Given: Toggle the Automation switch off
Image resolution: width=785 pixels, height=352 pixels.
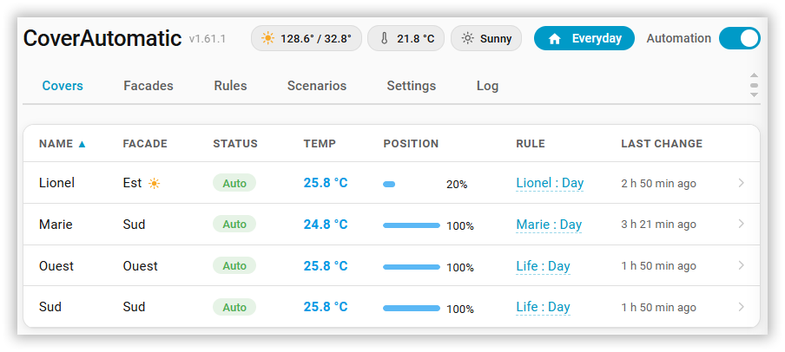Looking at the screenshot, I should tap(740, 38).
